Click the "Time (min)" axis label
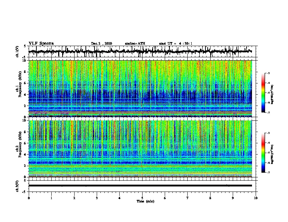 [x=145, y=201]
